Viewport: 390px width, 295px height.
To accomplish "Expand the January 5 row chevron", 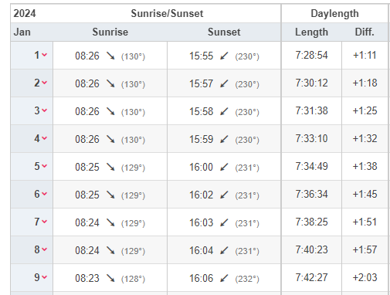I will [45, 166].
